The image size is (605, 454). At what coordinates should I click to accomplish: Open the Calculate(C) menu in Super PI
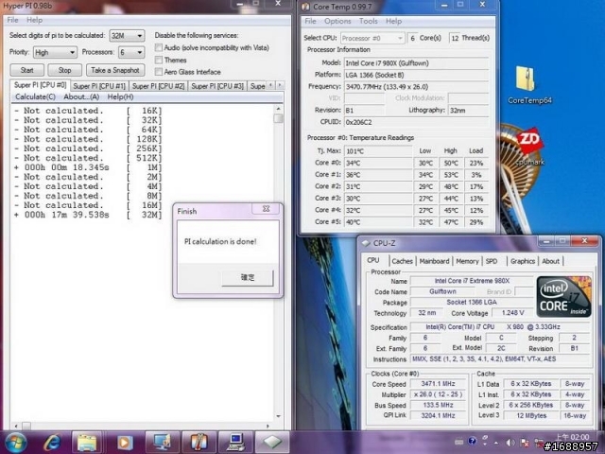pyautogui.click(x=36, y=96)
